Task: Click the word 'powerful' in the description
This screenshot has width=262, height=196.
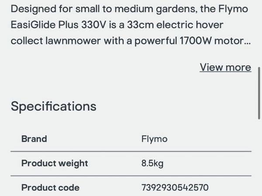Action: [x=155, y=41]
